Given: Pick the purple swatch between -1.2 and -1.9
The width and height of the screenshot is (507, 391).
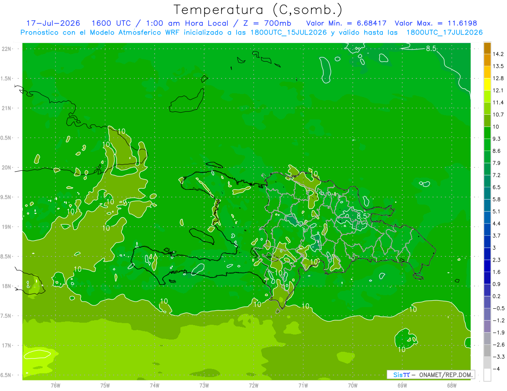Looking at the screenshot, I should (x=487, y=326).
